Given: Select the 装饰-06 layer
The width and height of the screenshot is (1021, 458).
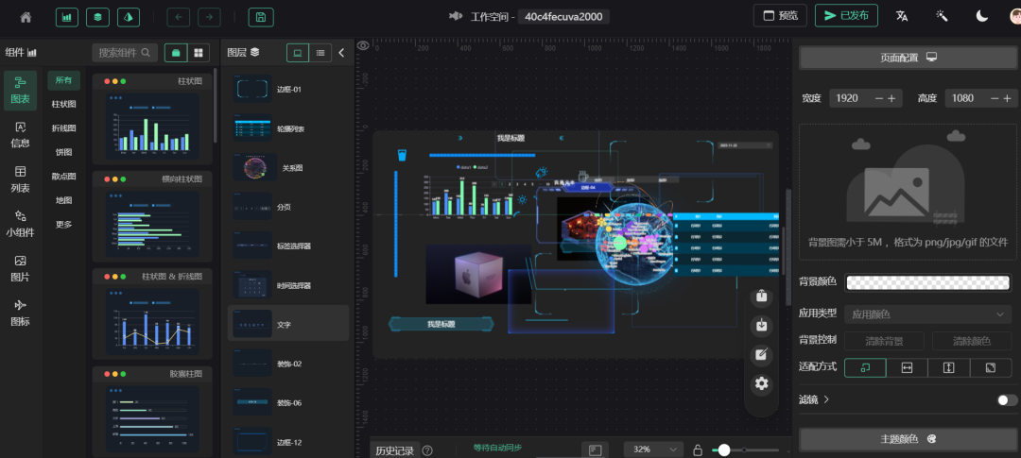Looking at the screenshot, I should tap(288, 402).
